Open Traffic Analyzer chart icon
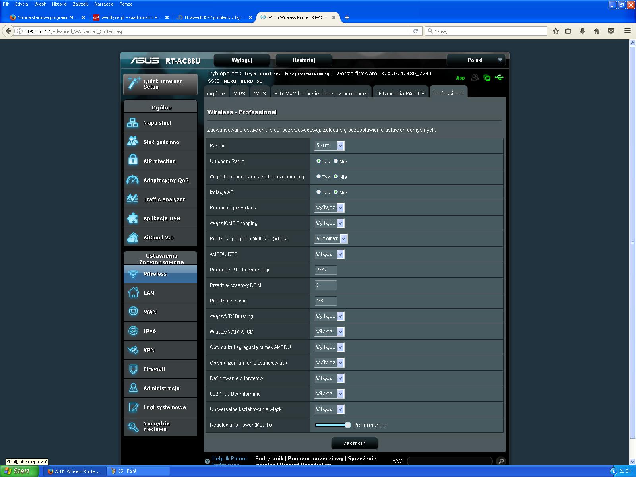This screenshot has width=636, height=477. pyautogui.click(x=133, y=199)
